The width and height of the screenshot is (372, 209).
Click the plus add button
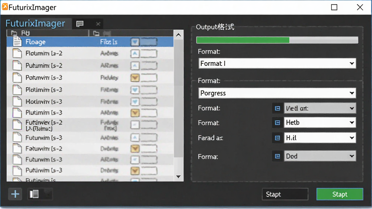[x=15, y=194]
